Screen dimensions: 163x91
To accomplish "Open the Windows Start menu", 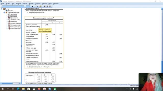I will pos(2,89).
